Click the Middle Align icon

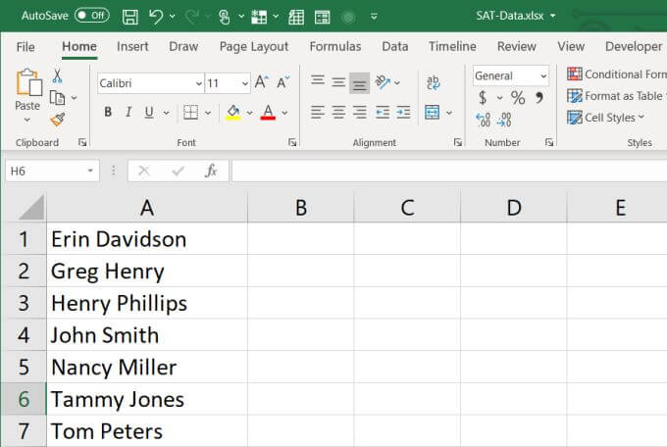(x=338, y=81)
